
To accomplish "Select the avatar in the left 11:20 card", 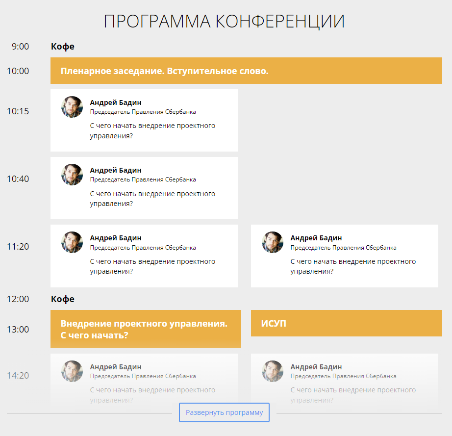I will point(72,242).
